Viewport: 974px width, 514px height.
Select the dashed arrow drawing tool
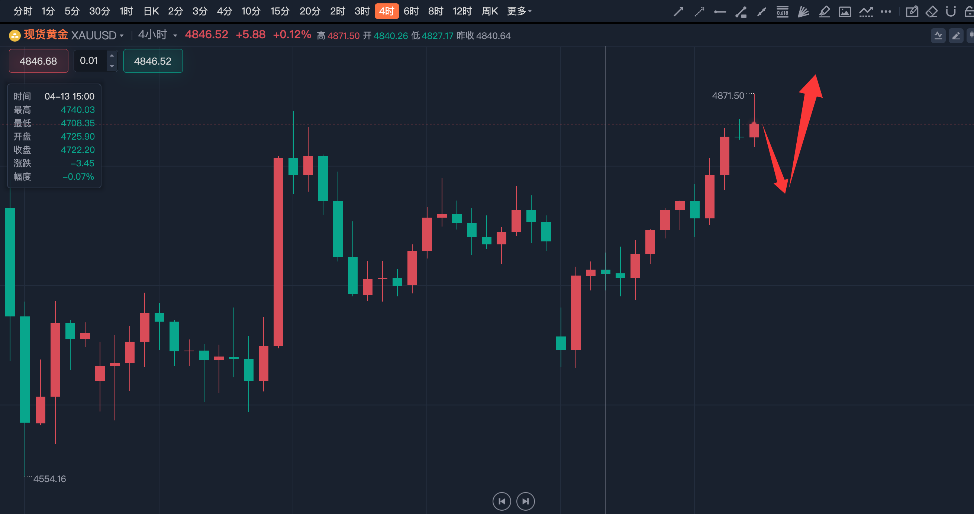pos(699,12)
